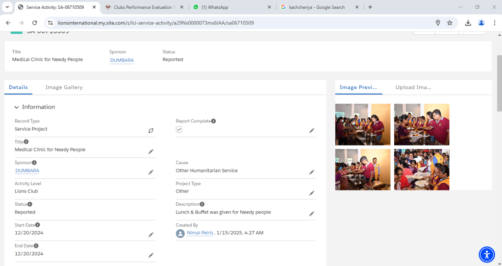502x266 pixels.
Task: Open the browser downloads icon
Action: point(468,23)
